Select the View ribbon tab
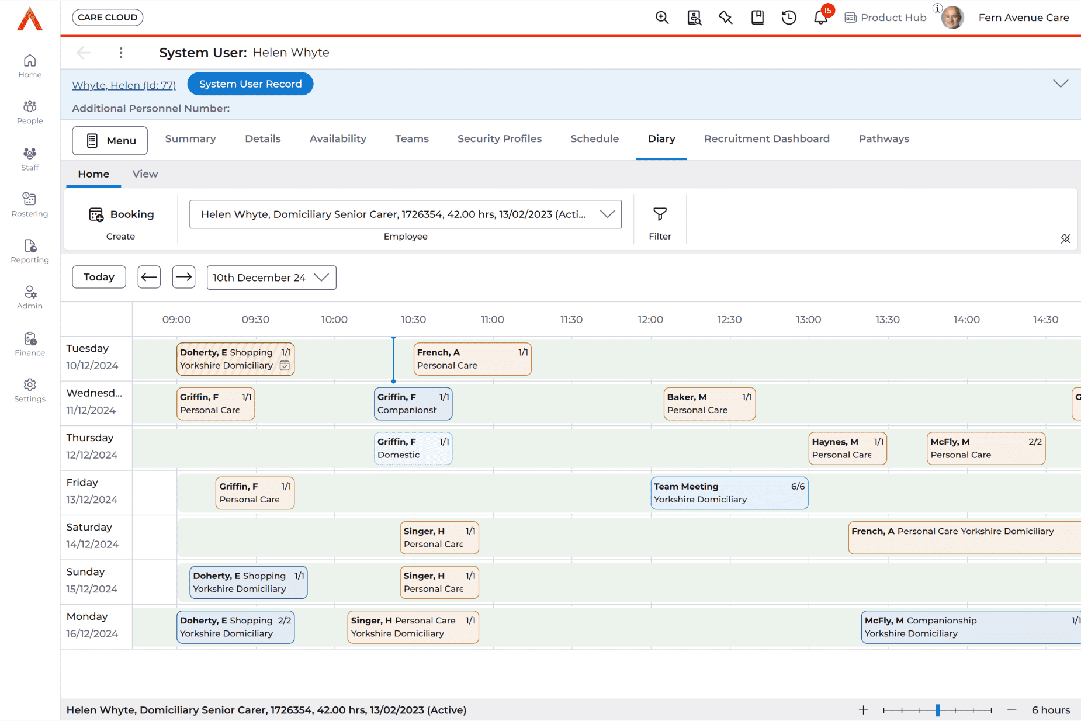The width and height of the screenshot is (1081, 721). pos(145,174)
